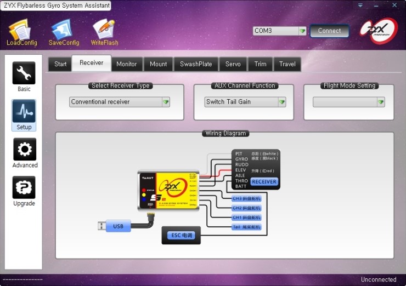Open the Travel tab
The height and width of the screenshot is (286, 406).
[x=287, y=64]
